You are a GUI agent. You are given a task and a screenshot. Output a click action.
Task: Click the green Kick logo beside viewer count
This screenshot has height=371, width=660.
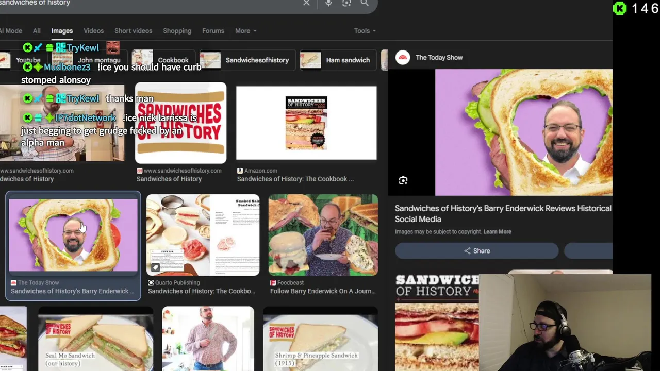620,8
